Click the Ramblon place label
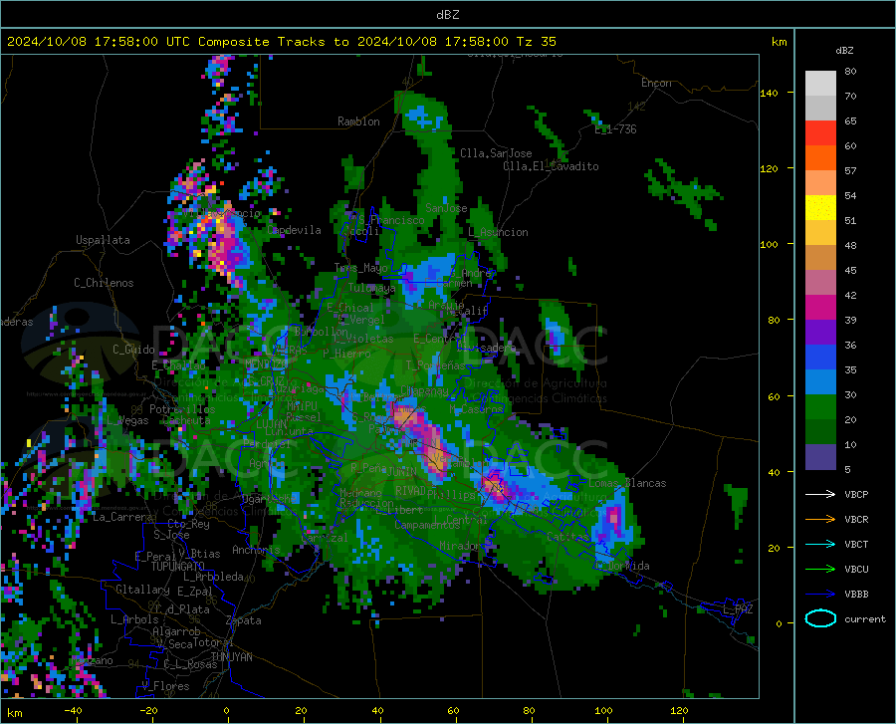This screenshot has width=896, height=724. pyautogui.click(x=358, y=121)
